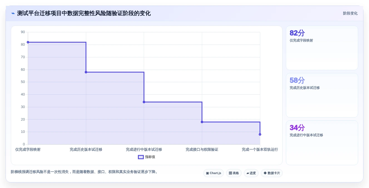The height and width of the screenshot is (188, 369).
Task: Click the 阶段变化 label in the header
Action: (x=350, y=13)
